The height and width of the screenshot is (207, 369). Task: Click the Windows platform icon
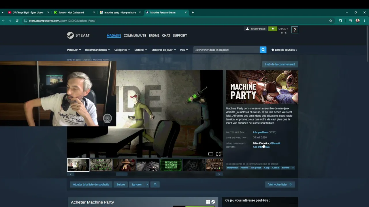208,202
